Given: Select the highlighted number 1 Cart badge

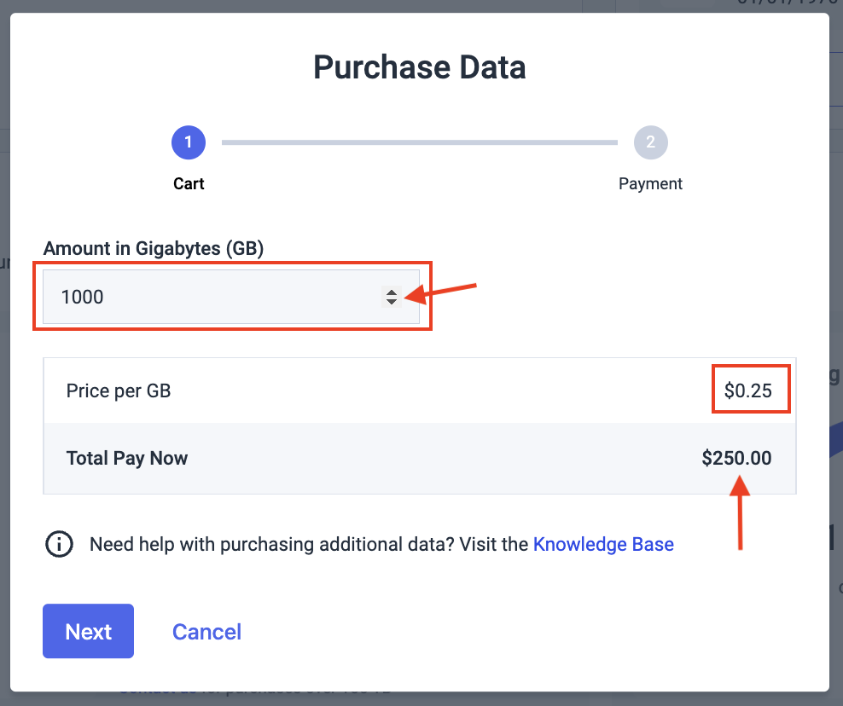Looking at the screenshot, I should coord(189,142).
